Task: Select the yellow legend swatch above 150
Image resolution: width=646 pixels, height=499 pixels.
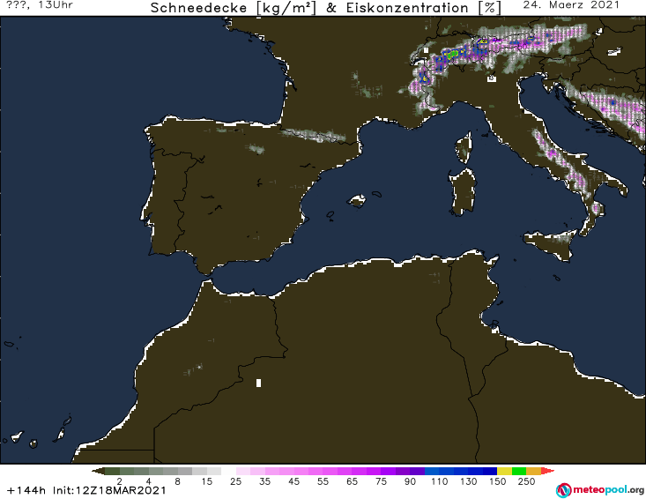Action: [504, 471]
